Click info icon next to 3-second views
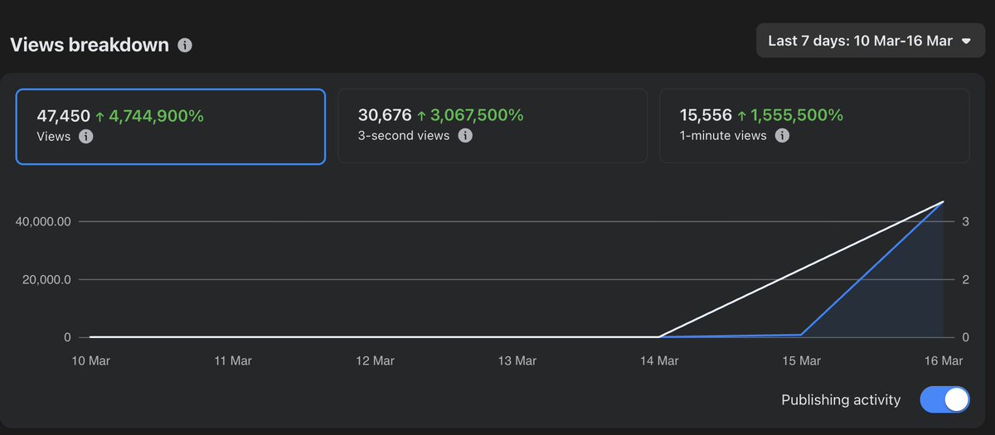The image size is (995, 435). (x=465, y=136)
